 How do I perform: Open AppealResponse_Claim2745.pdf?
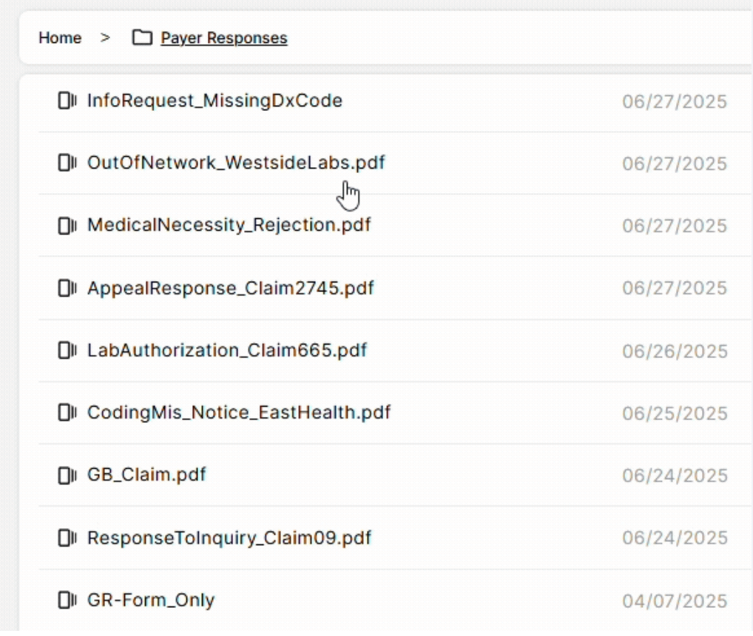[230, 288]
